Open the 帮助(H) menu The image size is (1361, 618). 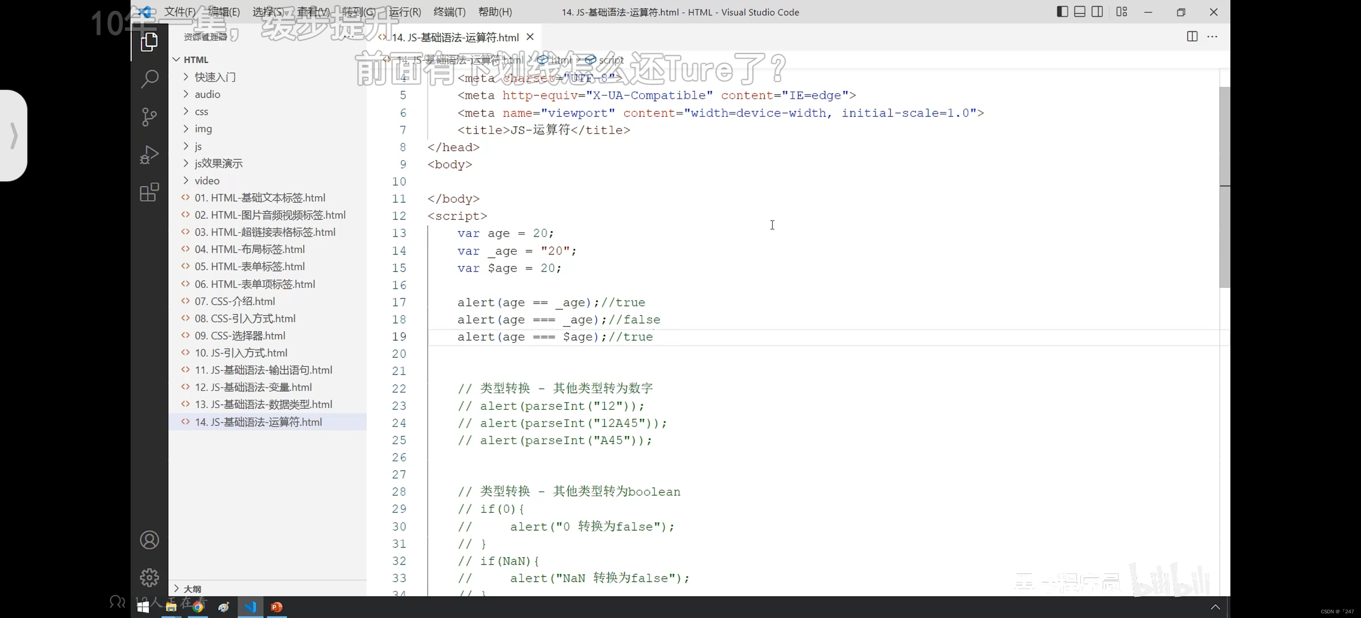495,12
